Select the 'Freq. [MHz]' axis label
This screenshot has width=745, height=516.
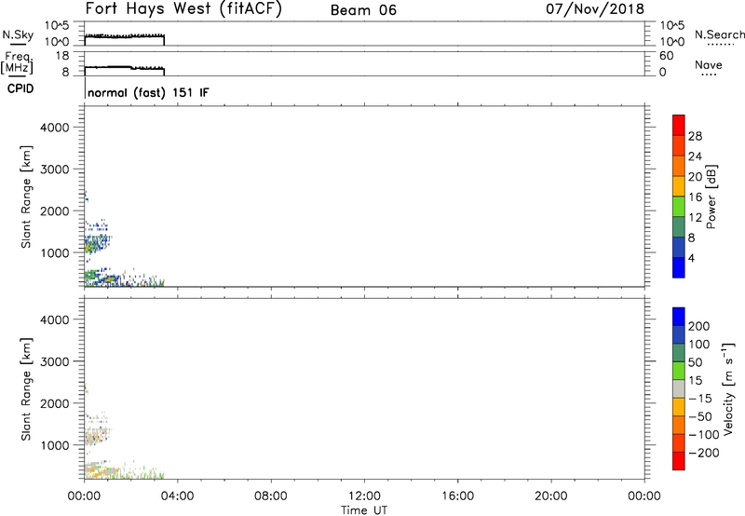tap(18, 63)
